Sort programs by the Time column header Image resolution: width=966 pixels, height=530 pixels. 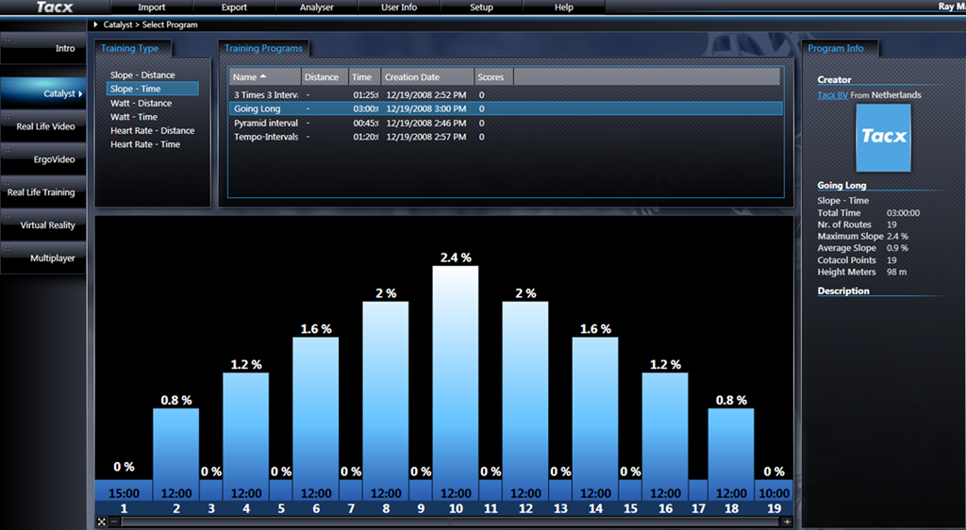click(x=365, y=77)
